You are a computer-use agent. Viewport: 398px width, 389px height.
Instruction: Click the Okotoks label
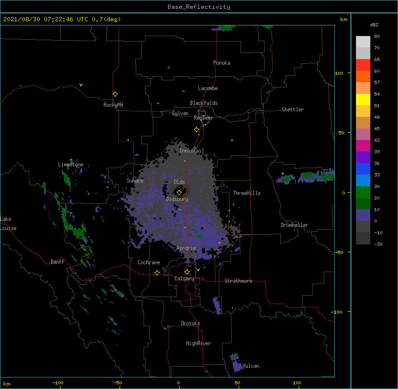[190, 323]
